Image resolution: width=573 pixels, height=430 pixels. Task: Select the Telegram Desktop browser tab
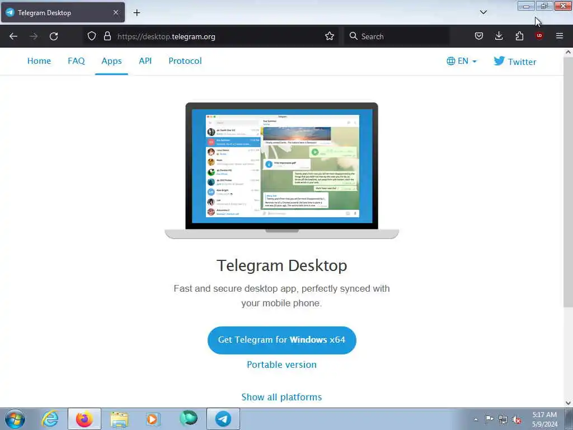(63, 12)
